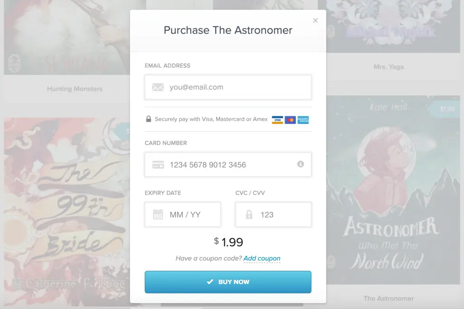This screenshot has height=309, width=464.
Task: Click the card number info icon
Action: coord(300,164)
